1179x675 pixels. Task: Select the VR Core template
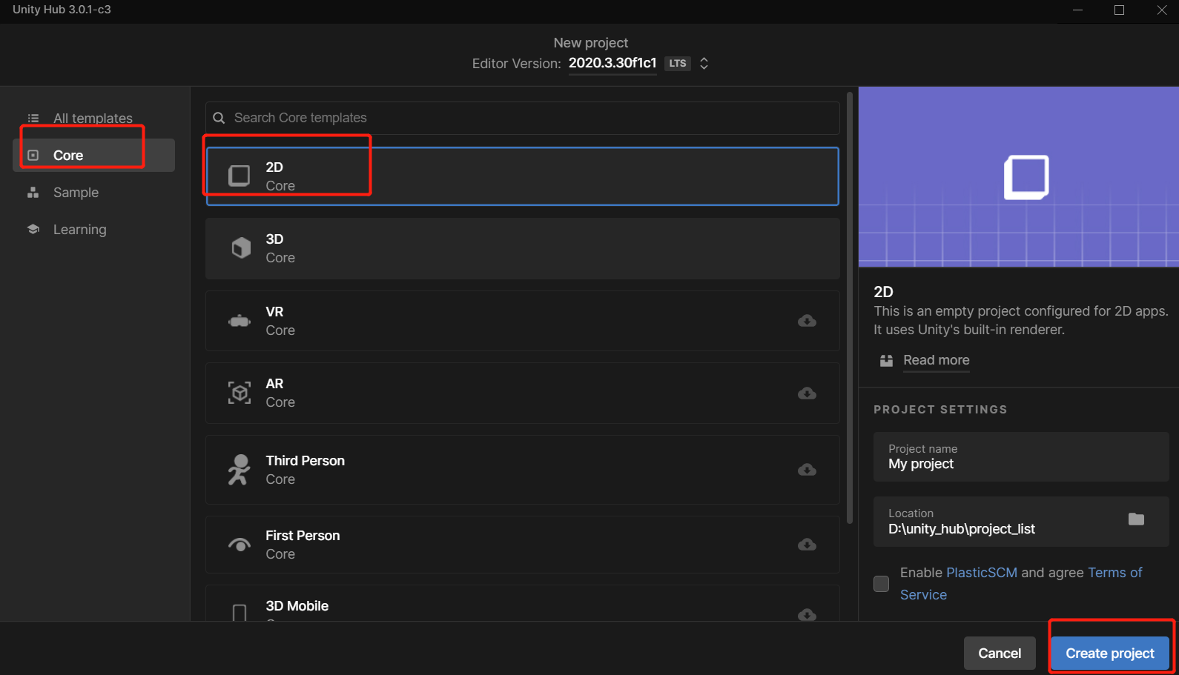point(522,321)
